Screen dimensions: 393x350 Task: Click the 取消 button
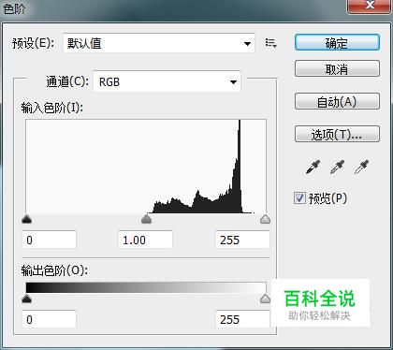pos(337,68)
